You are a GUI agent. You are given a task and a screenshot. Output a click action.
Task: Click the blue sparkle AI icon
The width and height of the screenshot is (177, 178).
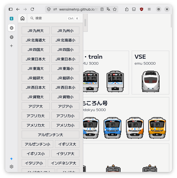11,159
